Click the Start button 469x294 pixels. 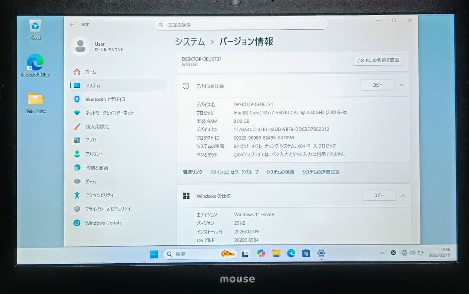tap(153, 254)
